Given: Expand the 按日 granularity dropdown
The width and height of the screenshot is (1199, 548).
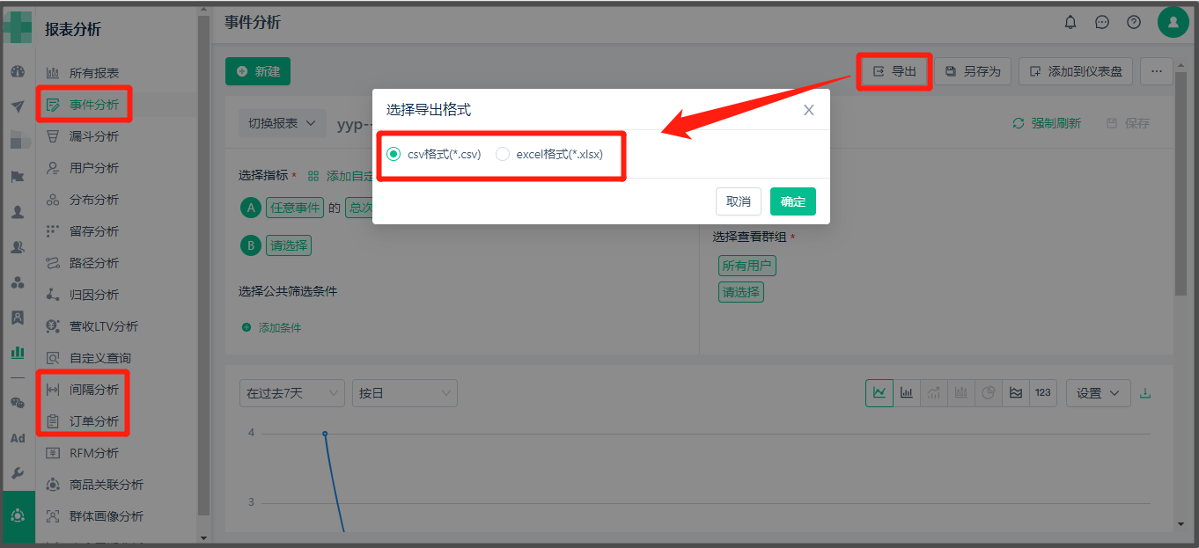Looking at the screenshot, I should coord(404,393).
